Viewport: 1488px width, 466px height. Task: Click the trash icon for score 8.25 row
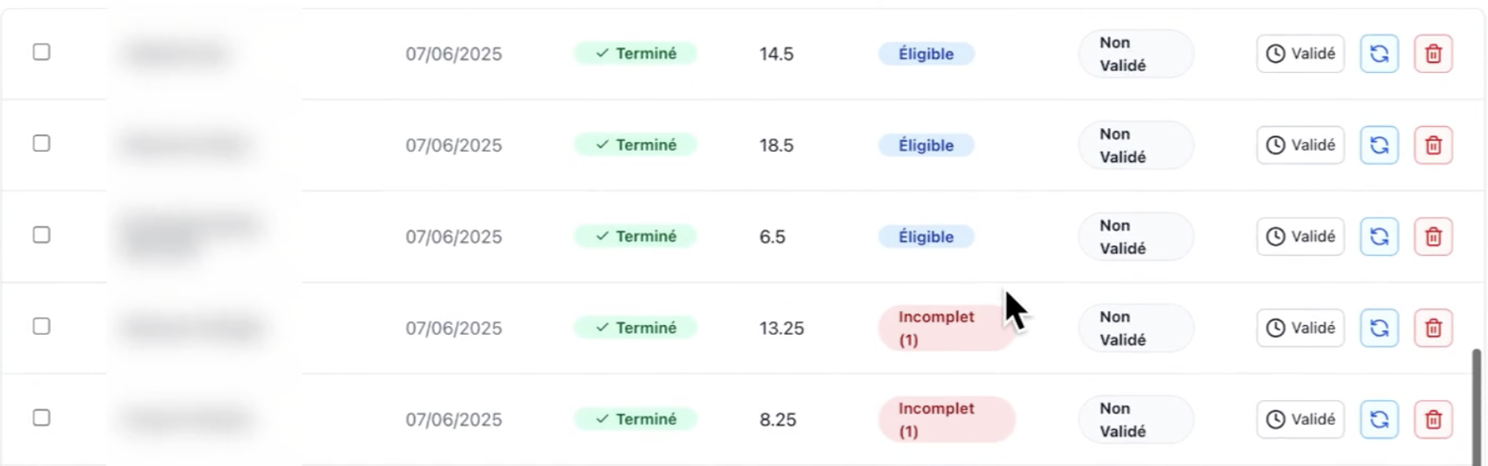tap(1434, 420)
